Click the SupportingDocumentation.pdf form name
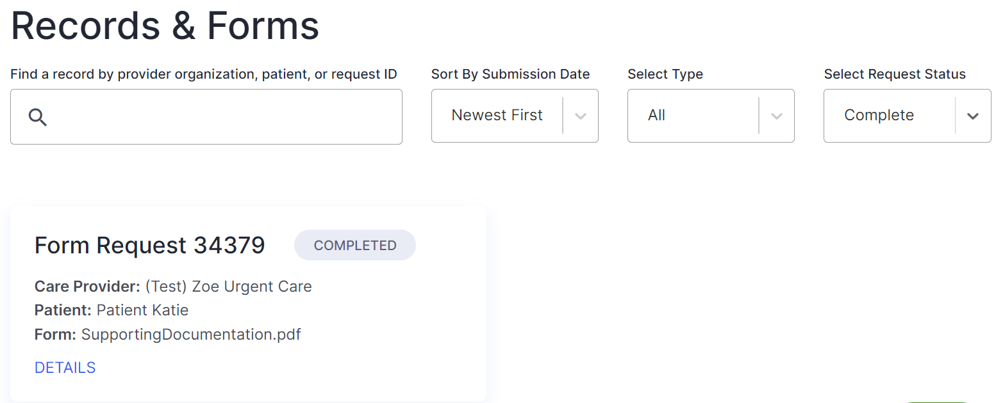This screenshot has height=403, width=996. click(x=191, y=335)
